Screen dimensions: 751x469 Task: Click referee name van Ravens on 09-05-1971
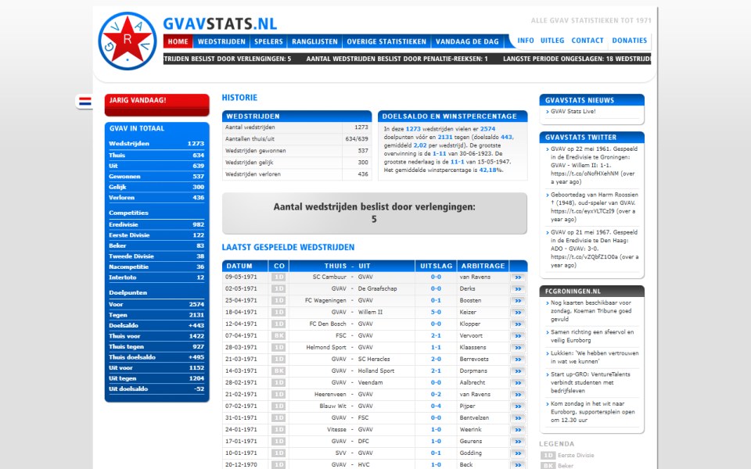(x=475, y=277)
